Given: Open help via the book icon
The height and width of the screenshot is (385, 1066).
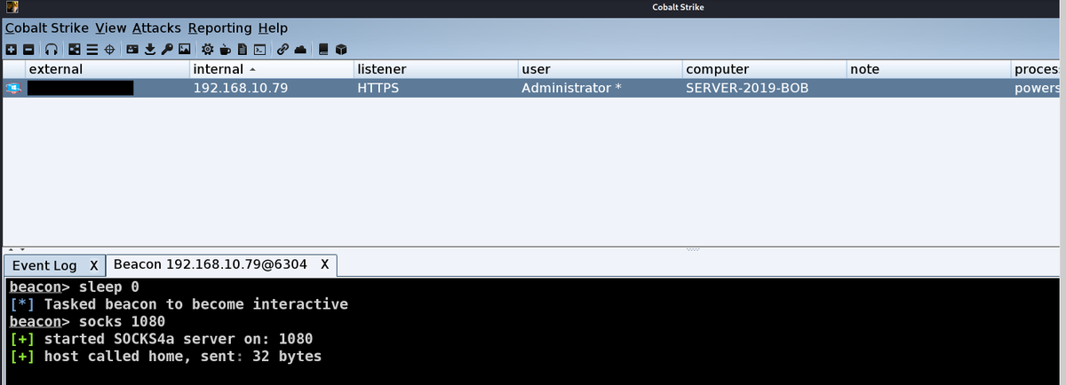Looking at the screenshot, I should [x=323, y=49].
